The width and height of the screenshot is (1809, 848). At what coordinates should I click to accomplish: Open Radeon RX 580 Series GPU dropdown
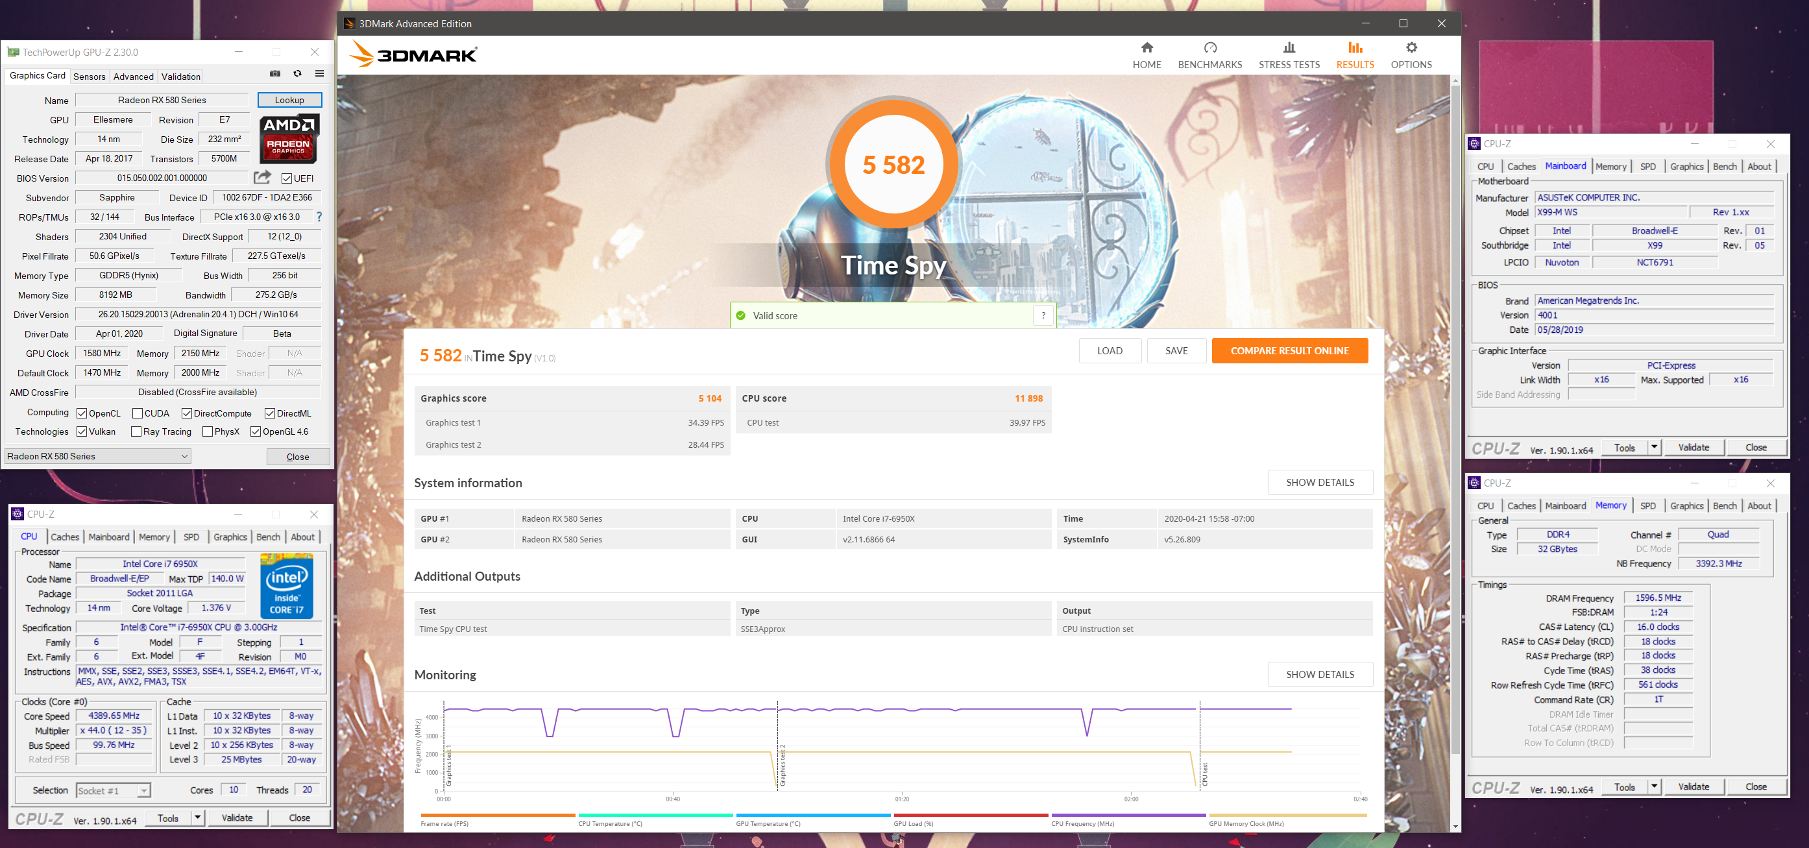(x=97, y=456)
